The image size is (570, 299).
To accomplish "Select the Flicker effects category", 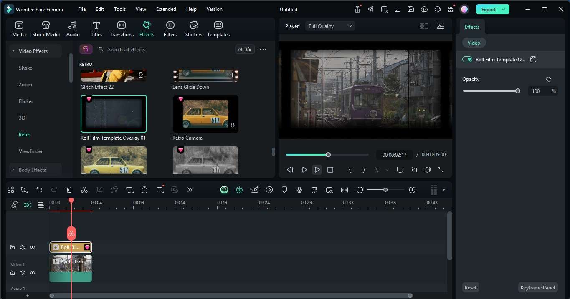I will pos(26,101).
